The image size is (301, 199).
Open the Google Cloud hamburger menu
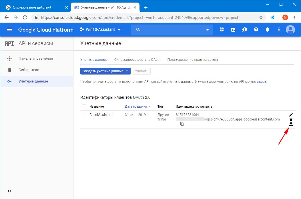9,30
